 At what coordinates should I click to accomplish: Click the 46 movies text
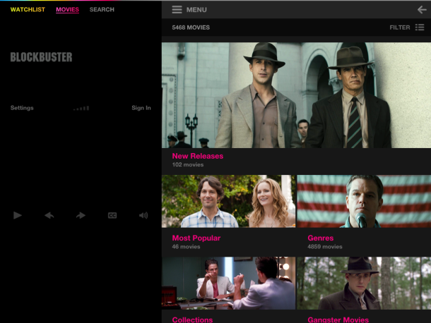coord(186,247)
